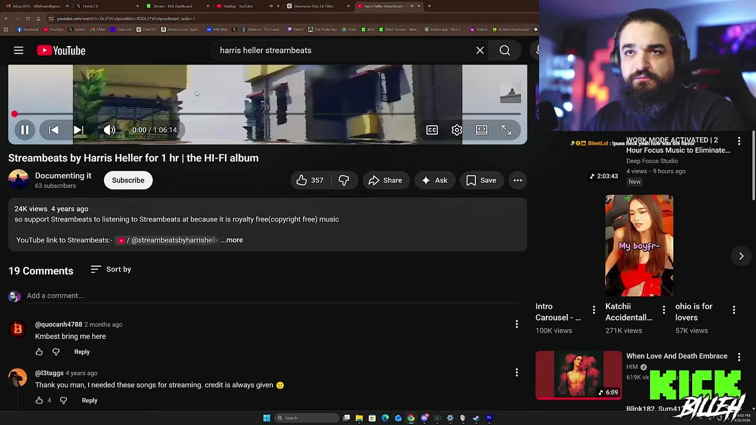Open the Twitch bookmark
Image resolution: width=756 pixels, height=425 pixels.
(296, 30)
